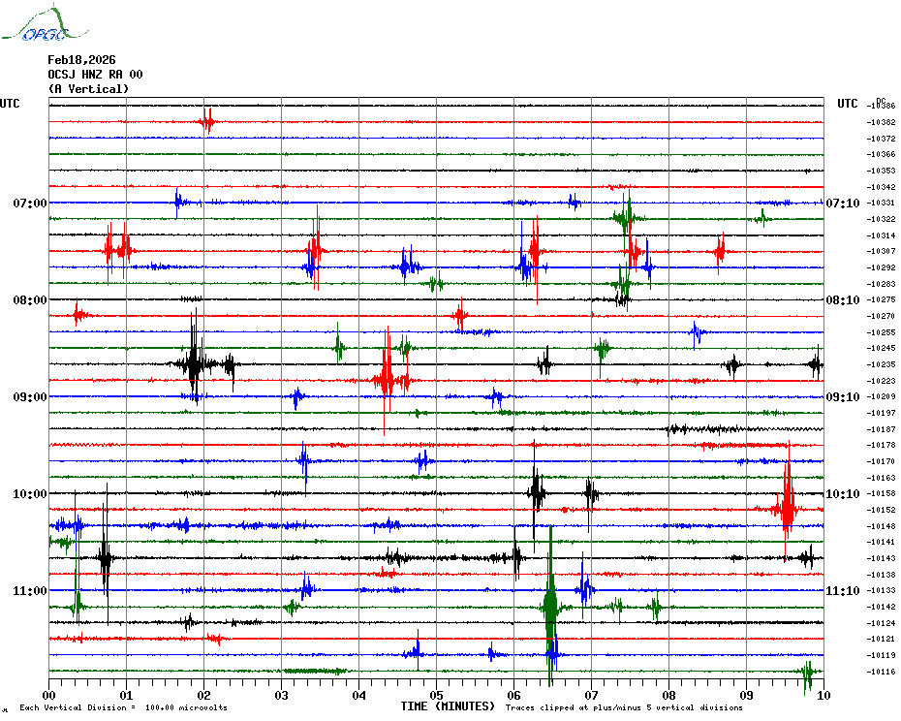Click the Feb18,2026 date text

click(x=81, y=60)
